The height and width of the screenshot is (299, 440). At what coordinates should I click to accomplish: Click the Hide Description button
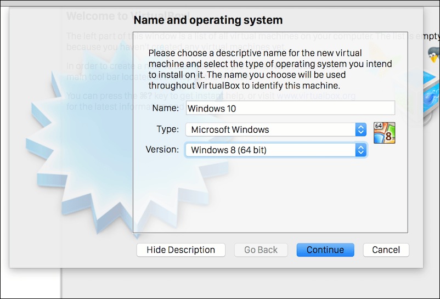coord(180,250)
